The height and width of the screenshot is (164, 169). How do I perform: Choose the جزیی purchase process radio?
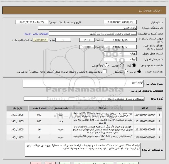(139, 72)
